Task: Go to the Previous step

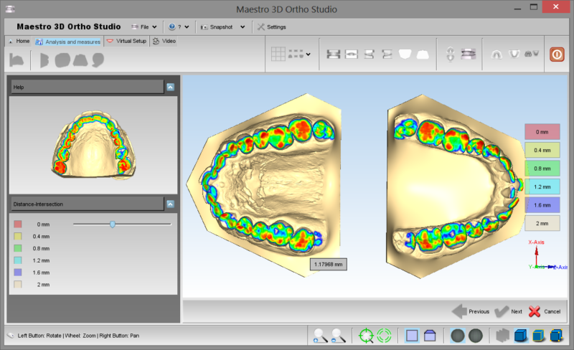Action: click(471, 311)
